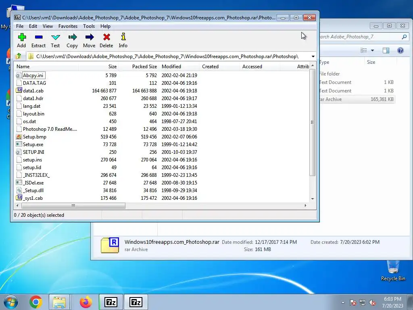Open the Windows Start menu
The height and width of the screenshot is (310, 413).
pyautogui.click(x=10, y=302)
